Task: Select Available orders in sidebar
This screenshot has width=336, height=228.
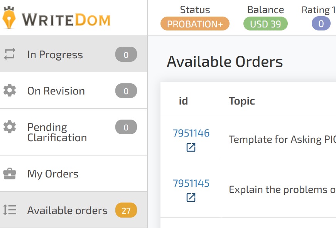Action: pos(68,211)
